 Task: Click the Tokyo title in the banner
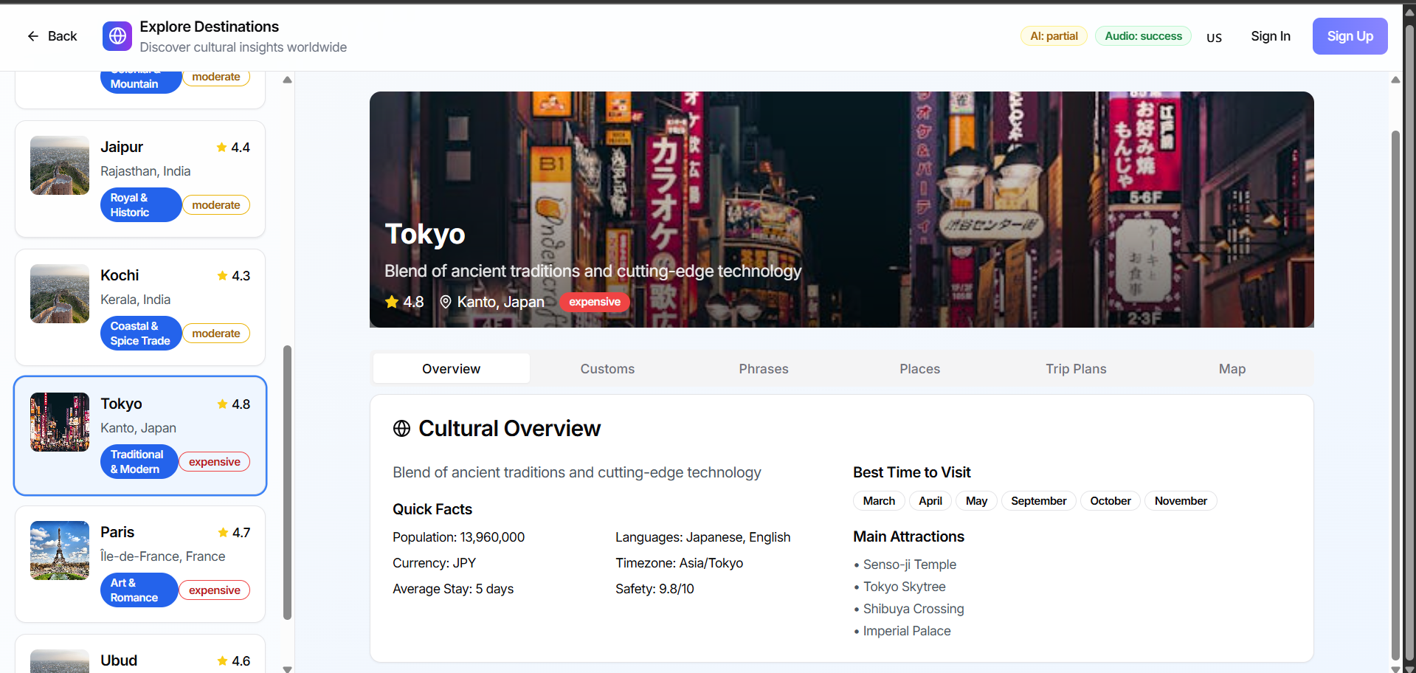425,234
